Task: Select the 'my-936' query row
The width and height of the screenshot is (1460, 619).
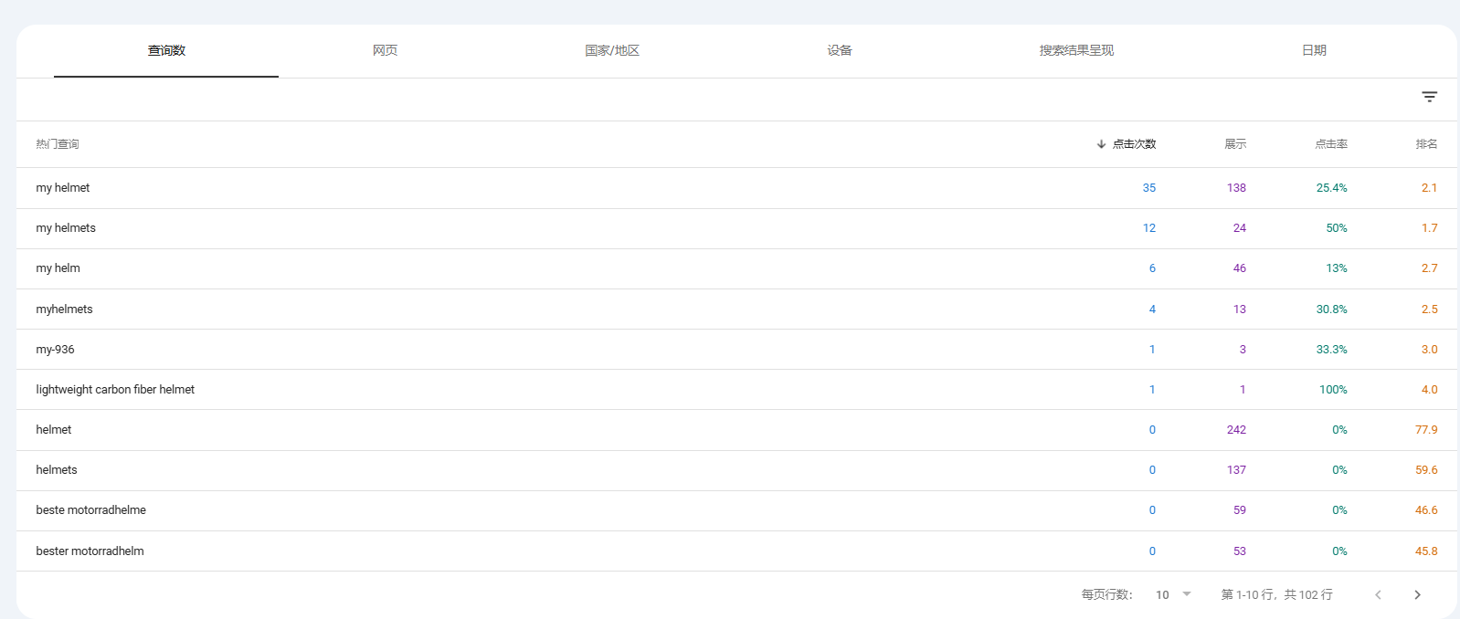Action: pyautogui.click(x=736, y=349)
